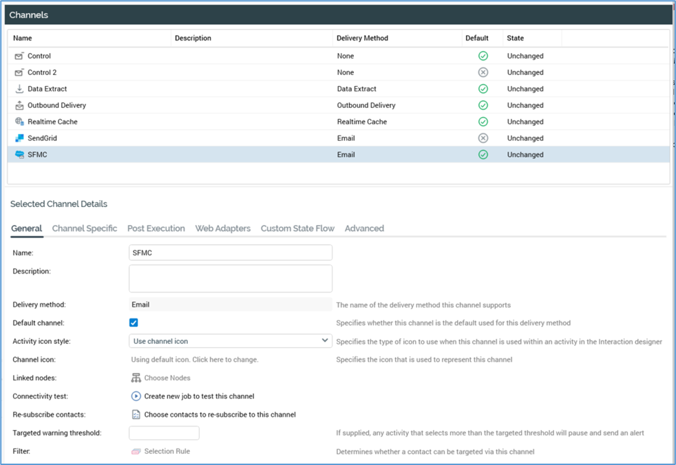Click the Selection Rule filter link
Screen dimensions: 676x465
pyautogui.click(x=167, y=451)
